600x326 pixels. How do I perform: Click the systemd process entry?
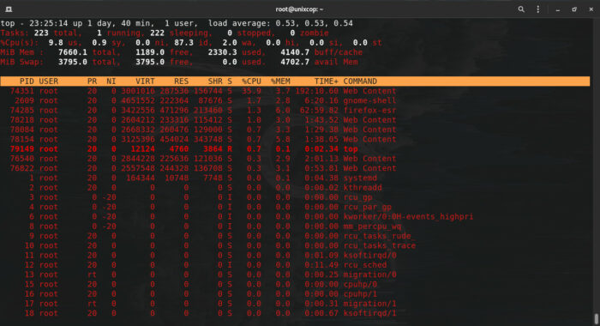pos(360,178)
